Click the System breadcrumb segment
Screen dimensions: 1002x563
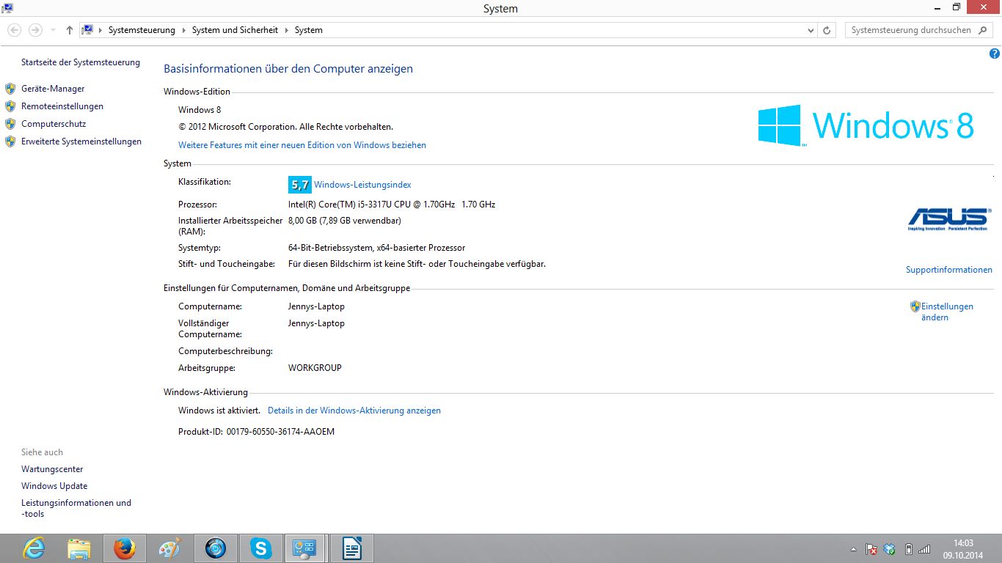coord(309,30)
